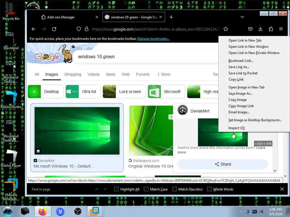The width and height of the screenshot is (290, 217).
Task: Open the Wallpapers.com green wallpaper thumbnail
Action: click(x=151, y=131)
